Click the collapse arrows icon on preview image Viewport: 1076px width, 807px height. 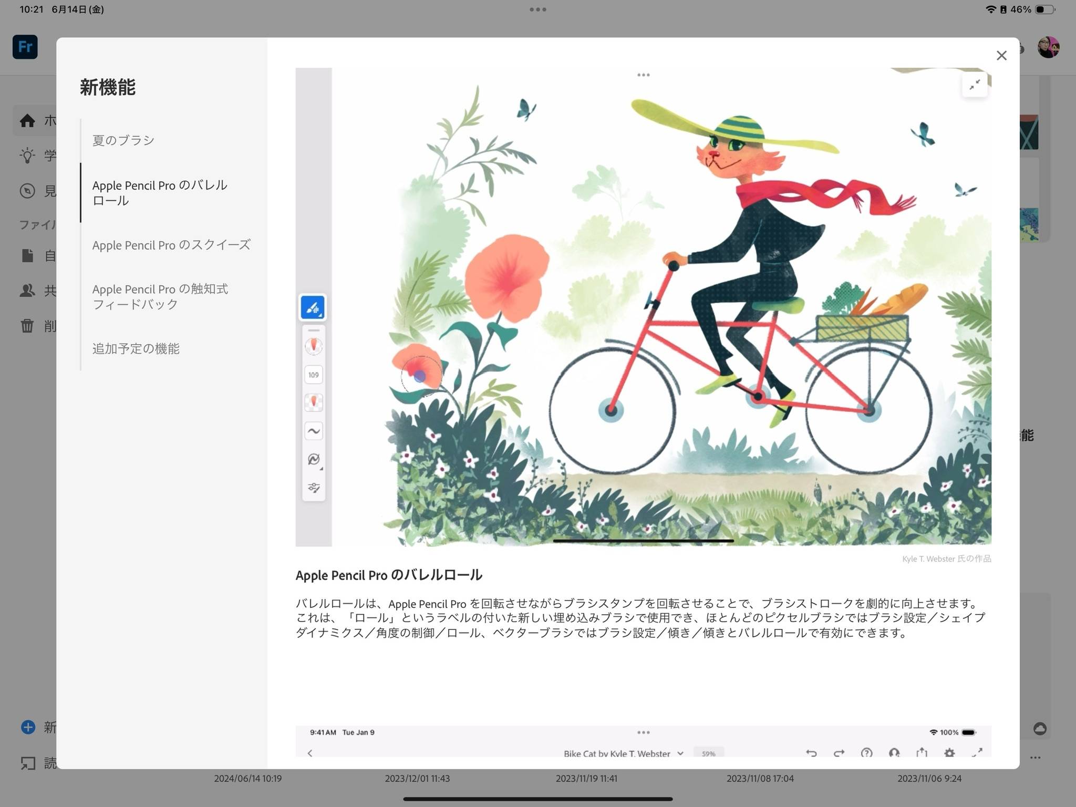[x=975, y=85]
